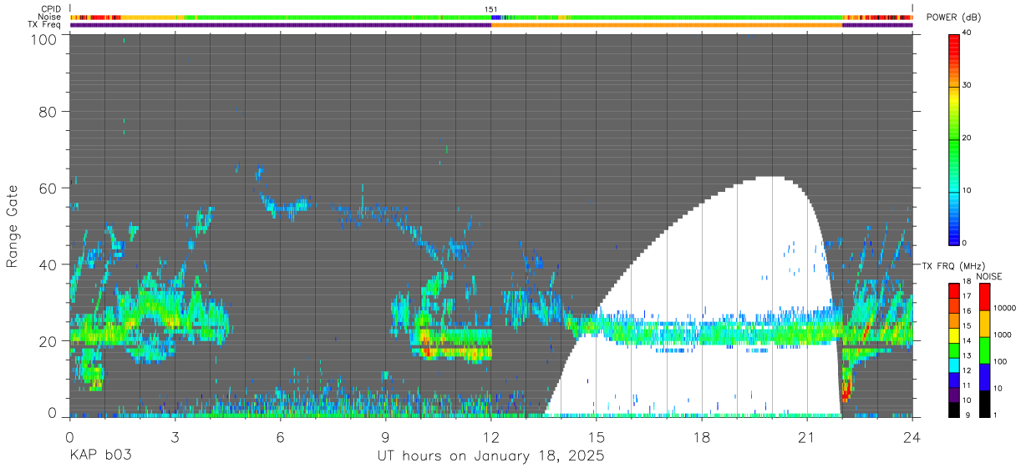
Task: Click the TX Freq row label
Action: pyautogui.click(x=44, y=24)
